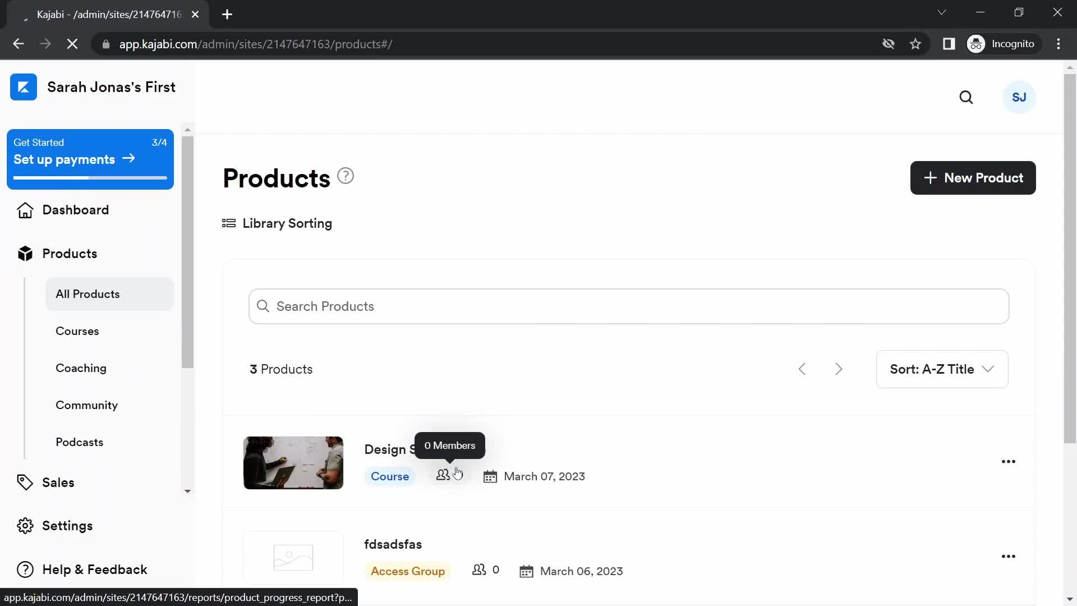This screenshot has width=1077, height=606.
Task: Click the Settings gear icon
Action: point(25,525)
